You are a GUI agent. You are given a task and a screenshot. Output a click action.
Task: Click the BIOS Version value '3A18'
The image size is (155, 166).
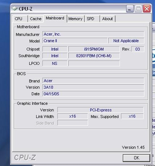point(93,87)
